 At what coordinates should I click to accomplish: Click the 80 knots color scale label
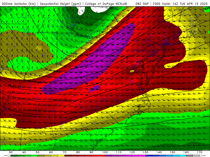(78, 152)
